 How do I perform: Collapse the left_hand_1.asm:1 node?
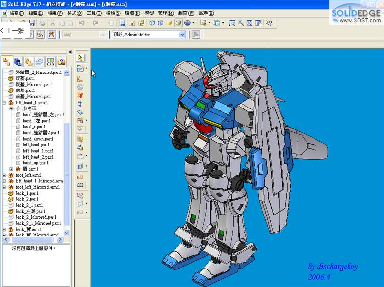click(x=4, y=103)
